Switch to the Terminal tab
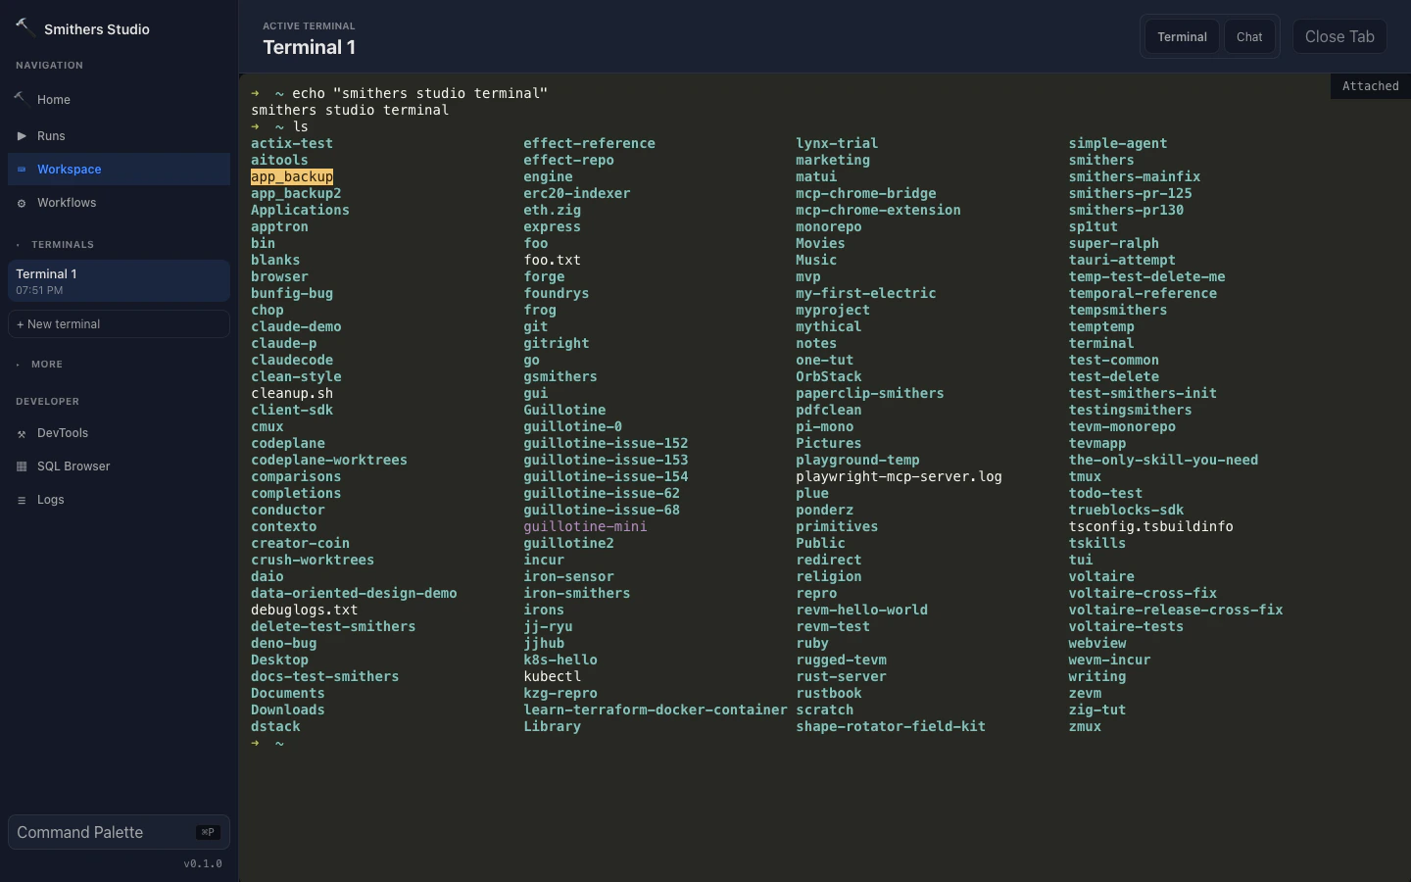The image size is (1411, 882). (1182, 36)
